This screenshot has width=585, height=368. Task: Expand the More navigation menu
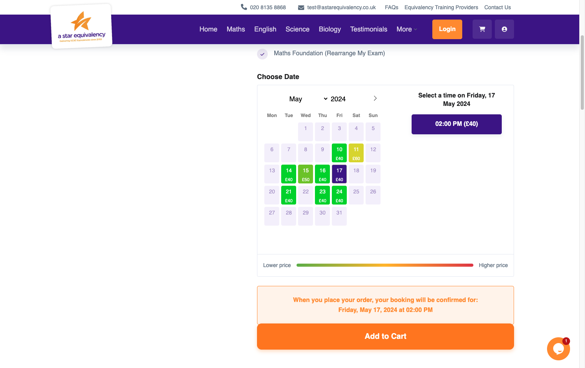tap(407, 29)
